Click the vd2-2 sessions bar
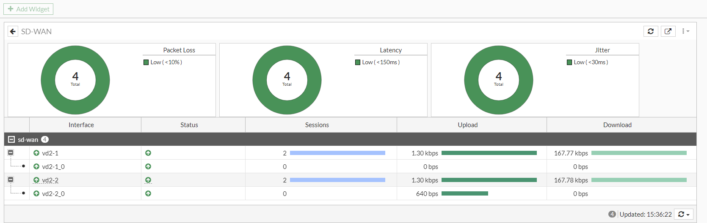 pos(337,180)
